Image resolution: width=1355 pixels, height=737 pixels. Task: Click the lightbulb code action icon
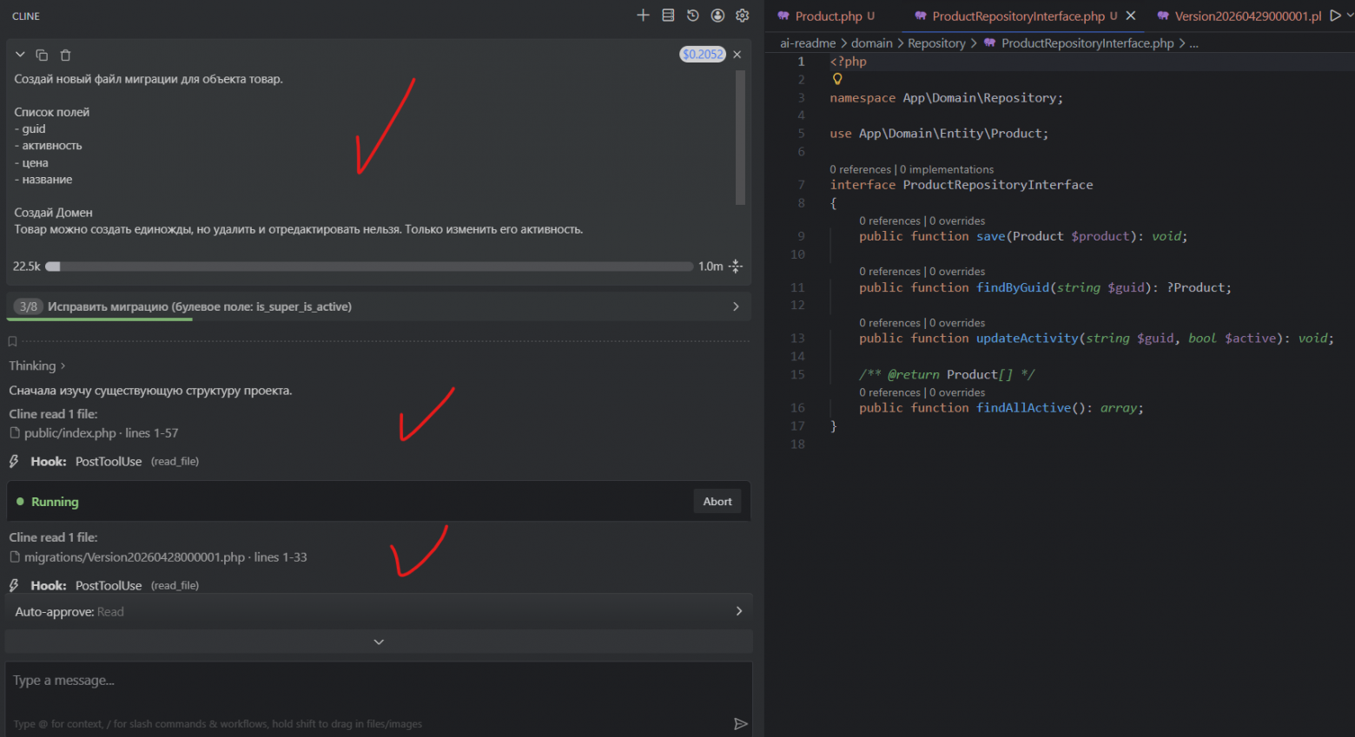point(837,79)
